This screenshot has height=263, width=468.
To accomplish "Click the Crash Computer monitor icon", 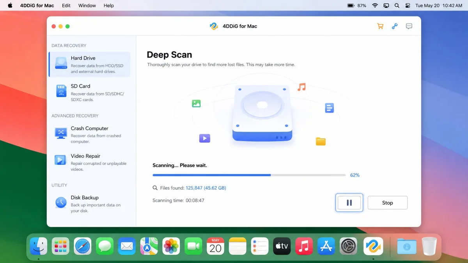I will click(61, 133).
